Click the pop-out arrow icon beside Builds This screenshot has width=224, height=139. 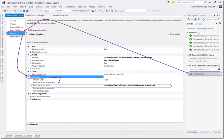[220, 23]
